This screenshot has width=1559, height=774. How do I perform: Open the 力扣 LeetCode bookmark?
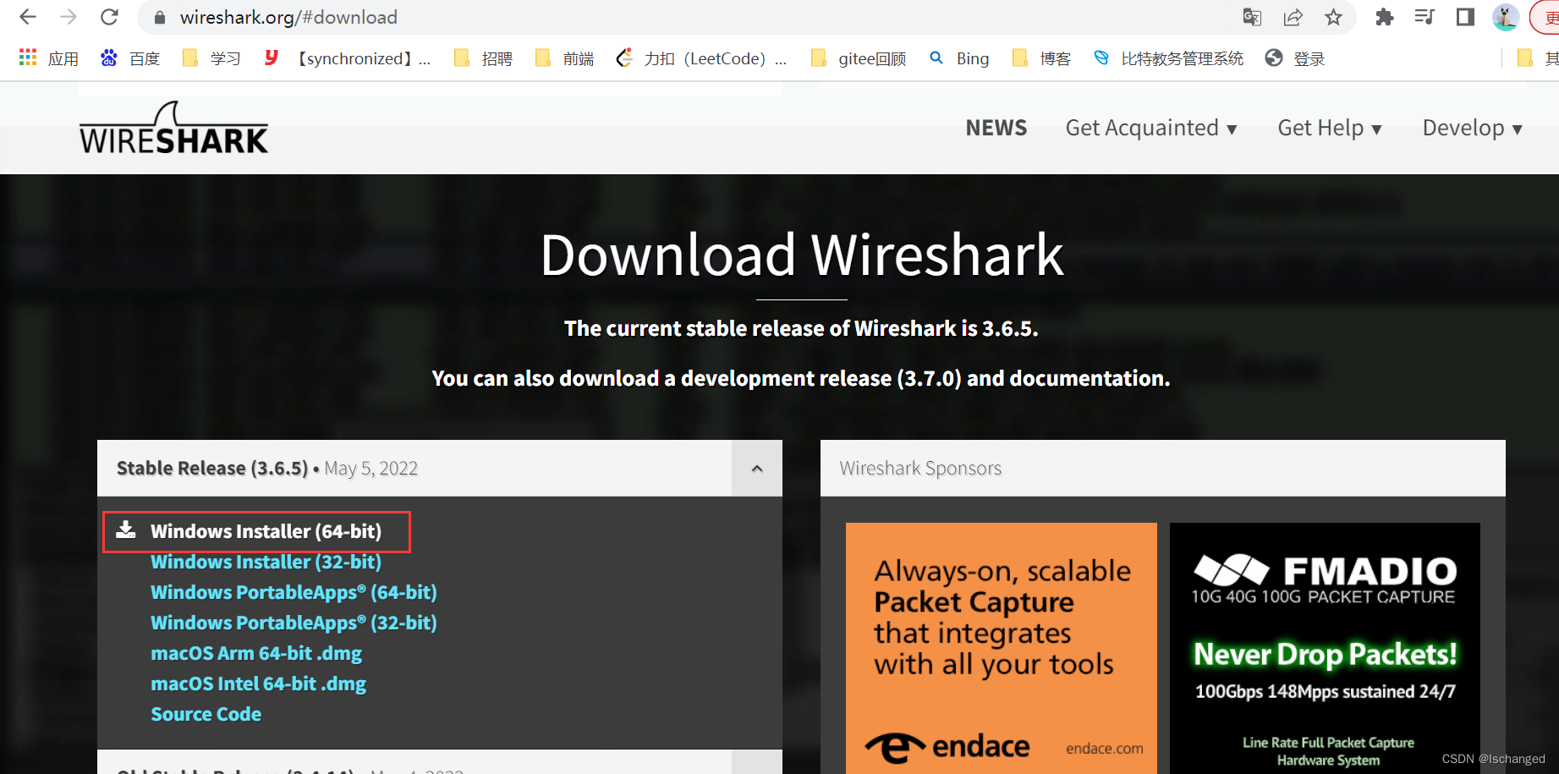tap(701, 58)
